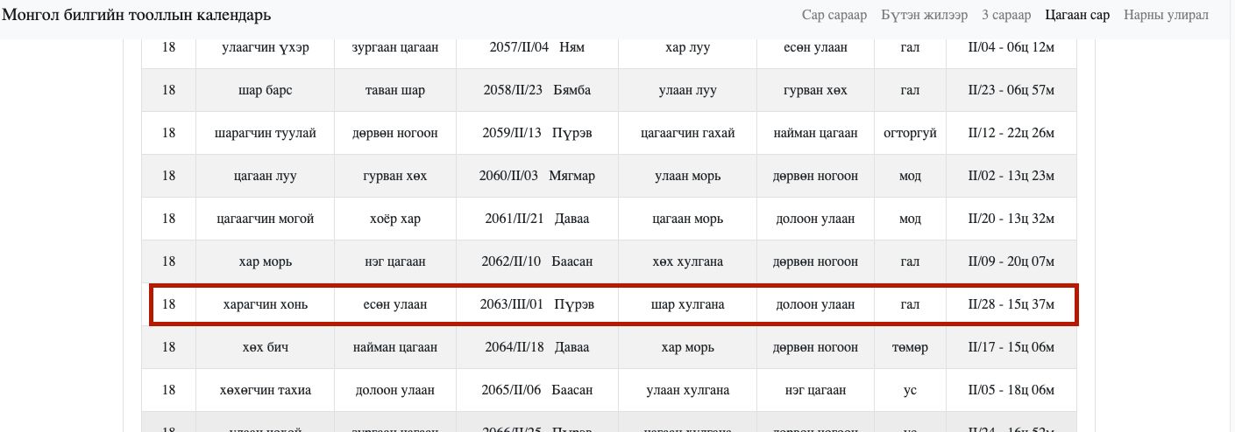The image size is (1235, 432).
Task: Click the date cell 2064/II/18 Даваа
Action: (536, 347)
